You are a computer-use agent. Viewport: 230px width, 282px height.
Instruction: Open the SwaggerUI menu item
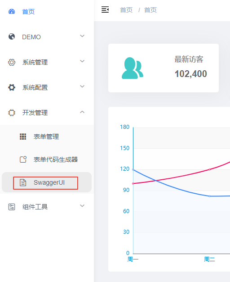[47, 182]
